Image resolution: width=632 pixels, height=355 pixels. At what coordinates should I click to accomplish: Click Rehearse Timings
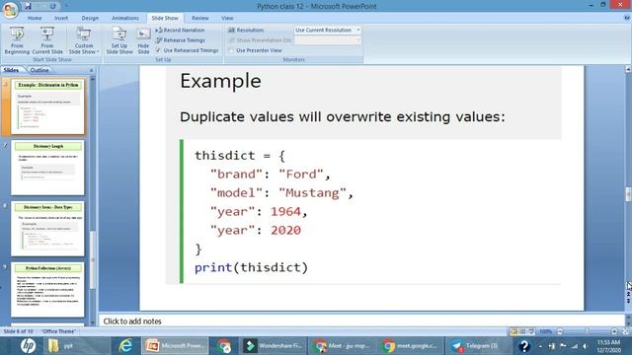click(180, 40)
